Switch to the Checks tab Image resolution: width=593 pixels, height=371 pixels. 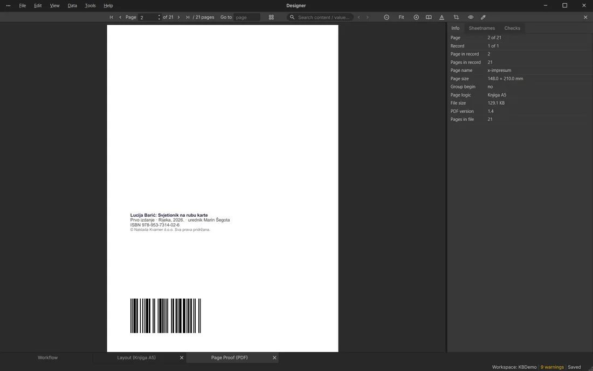click(x=512, y=28)
